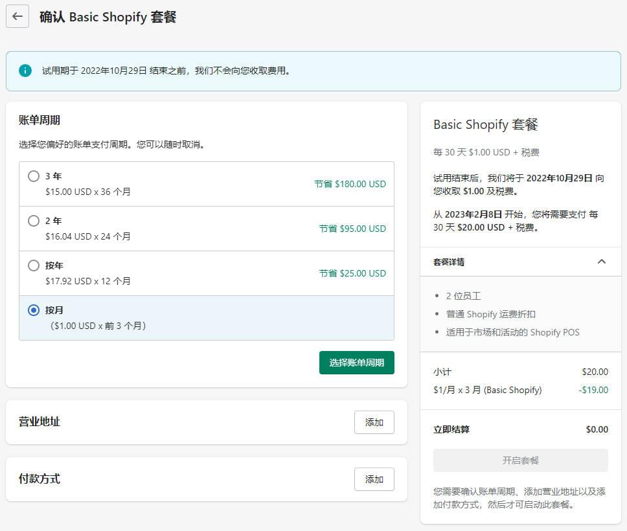Add a business address via 营业地址 添加
Screen dimensions: 627x531
pyautogui.click(x=374, y=422)
